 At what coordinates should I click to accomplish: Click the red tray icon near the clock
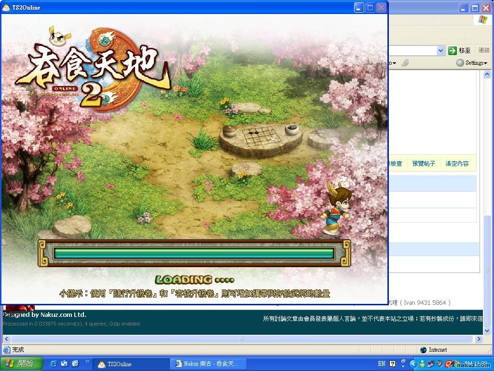pyautogui.click(x=448, y=364)
